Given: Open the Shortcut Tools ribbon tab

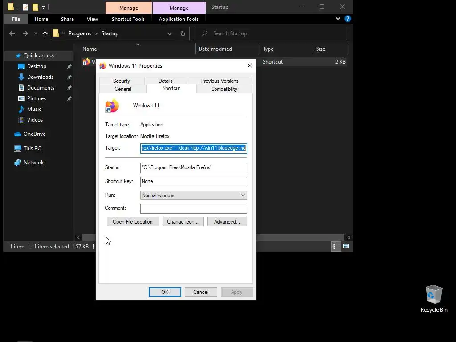Looking at the screenshot, I should (128, 19).
